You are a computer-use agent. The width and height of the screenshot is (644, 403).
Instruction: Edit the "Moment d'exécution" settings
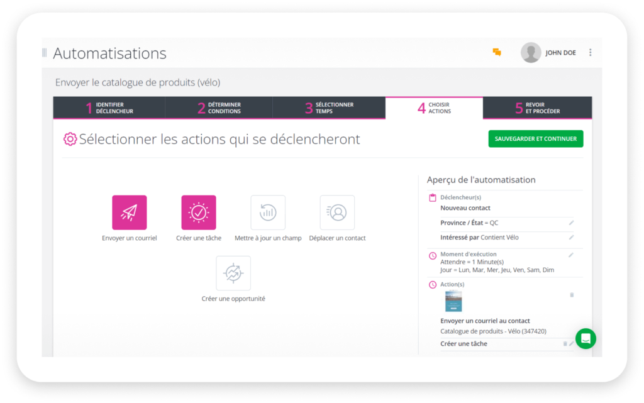571,255
